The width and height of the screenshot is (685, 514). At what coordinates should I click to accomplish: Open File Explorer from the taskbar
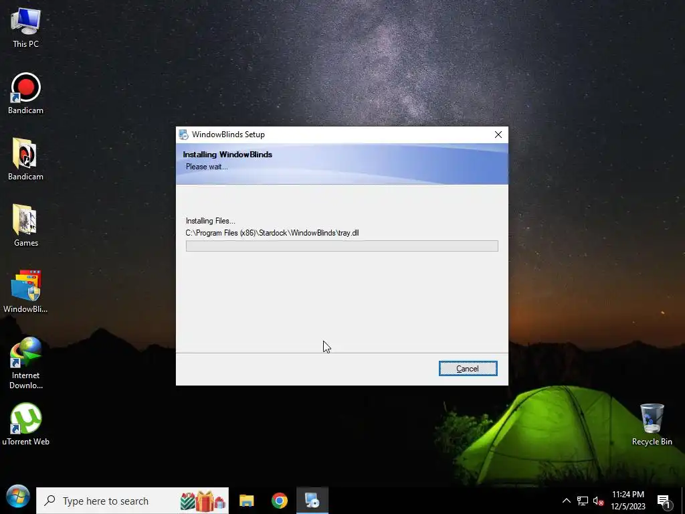click(246, 501)
